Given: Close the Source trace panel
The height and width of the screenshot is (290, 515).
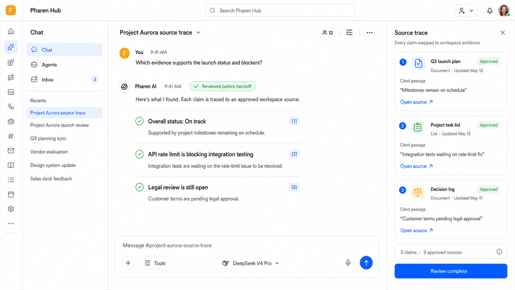Looking at the screenshot, I should (503, 32).
